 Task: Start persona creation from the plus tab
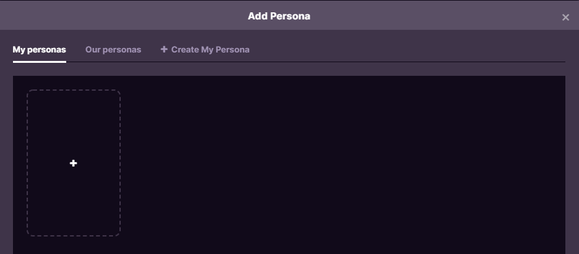pos(205,49)
